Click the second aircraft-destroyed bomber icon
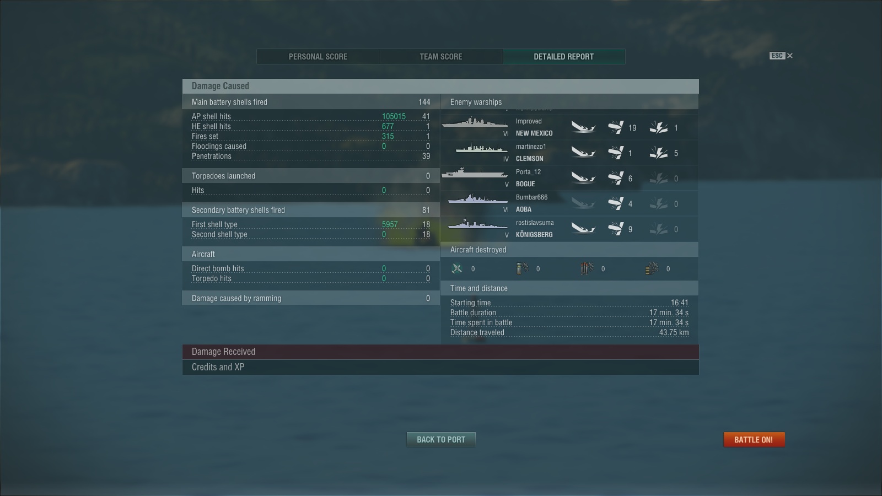Viewport: 882px width, 496px height. (587, 268)
